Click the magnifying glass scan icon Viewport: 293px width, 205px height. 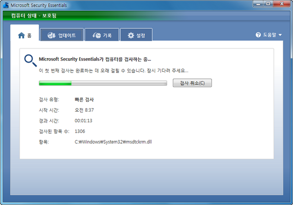(x=31, y=60)
